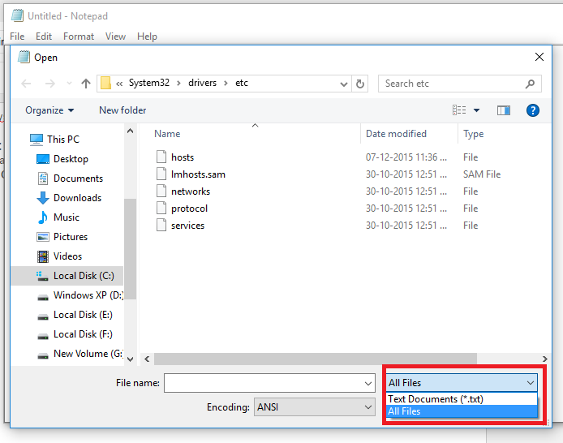Sort by Type column header
Image resolution: width=563 pixels, height=443 pixels.
click(x=473, y=134)
